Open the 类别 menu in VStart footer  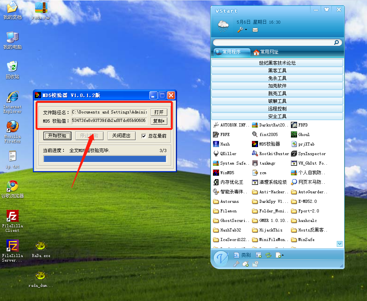point(242,255)
